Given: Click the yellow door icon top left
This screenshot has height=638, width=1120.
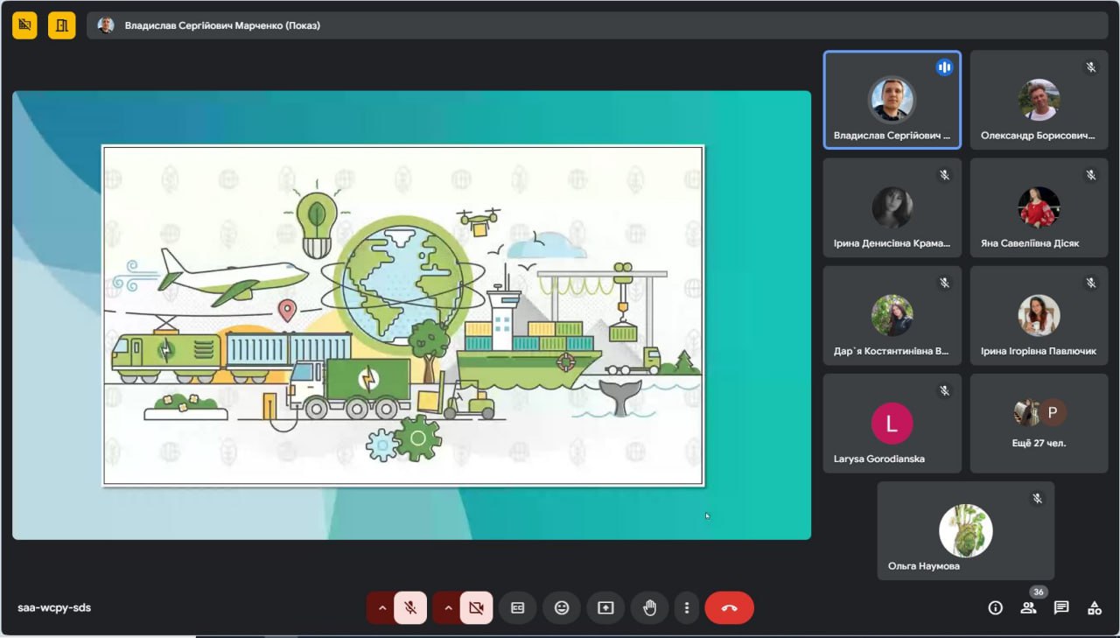Looking at the screenshot, I should pos(61,25).
